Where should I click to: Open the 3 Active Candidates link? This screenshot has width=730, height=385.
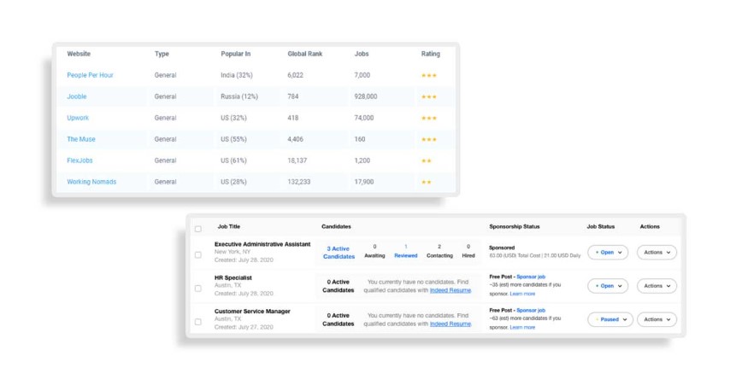(x=339, y=253)
